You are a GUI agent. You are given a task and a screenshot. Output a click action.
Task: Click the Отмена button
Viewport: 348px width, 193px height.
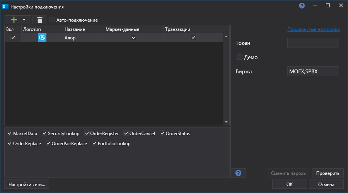point(326,185)
